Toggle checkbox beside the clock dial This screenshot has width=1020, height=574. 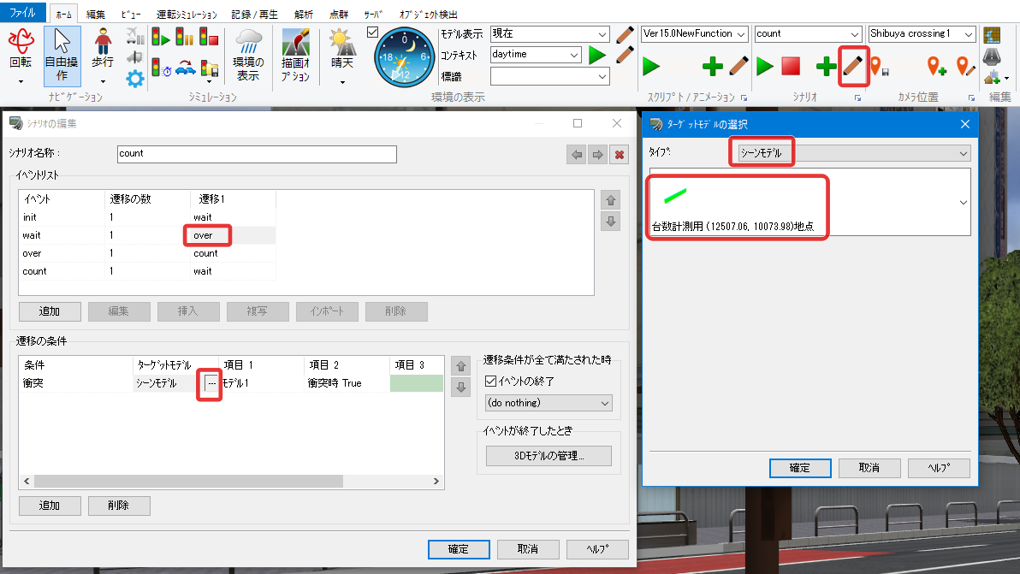373,32
